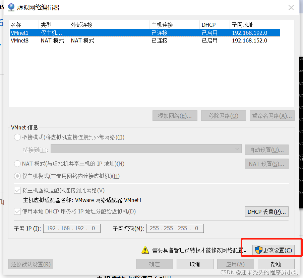Click VMnet8 external connection cell NAT 模式
The width and height of the screenshot is (303, 278).
coord(82,40)
